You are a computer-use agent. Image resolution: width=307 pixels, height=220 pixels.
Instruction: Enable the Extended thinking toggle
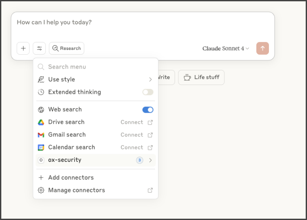[148, 92]
